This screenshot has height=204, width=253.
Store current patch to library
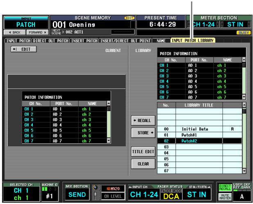143,133
